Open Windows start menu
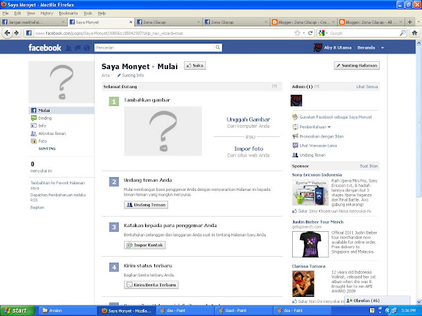The width and height of the screenshot is (422, 316). pyautogui.click(x=18, y=311)
